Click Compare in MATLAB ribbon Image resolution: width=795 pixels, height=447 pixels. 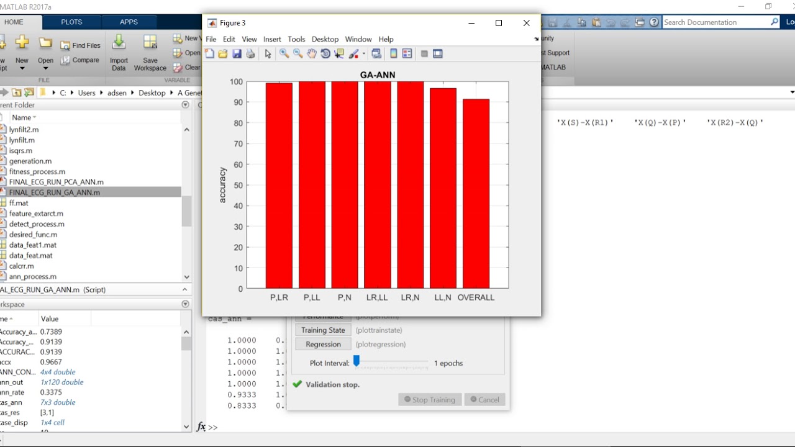coord(80,60)
